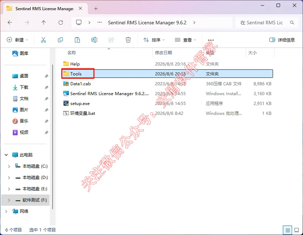303x235 pixels.
Task: Close the Sentinel RMS License Manager tab
Action: click(x=81, y=8)
